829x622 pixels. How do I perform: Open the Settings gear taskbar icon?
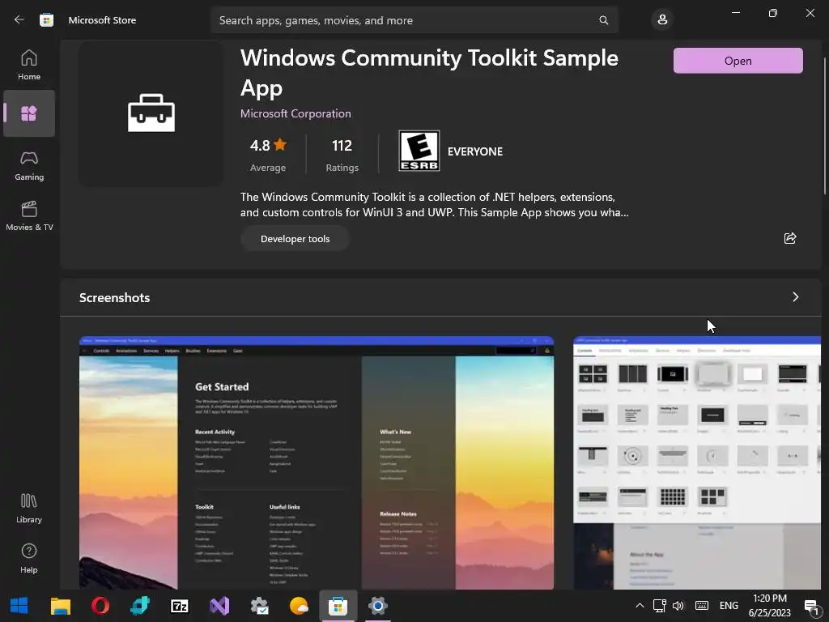tap(377, 606)
